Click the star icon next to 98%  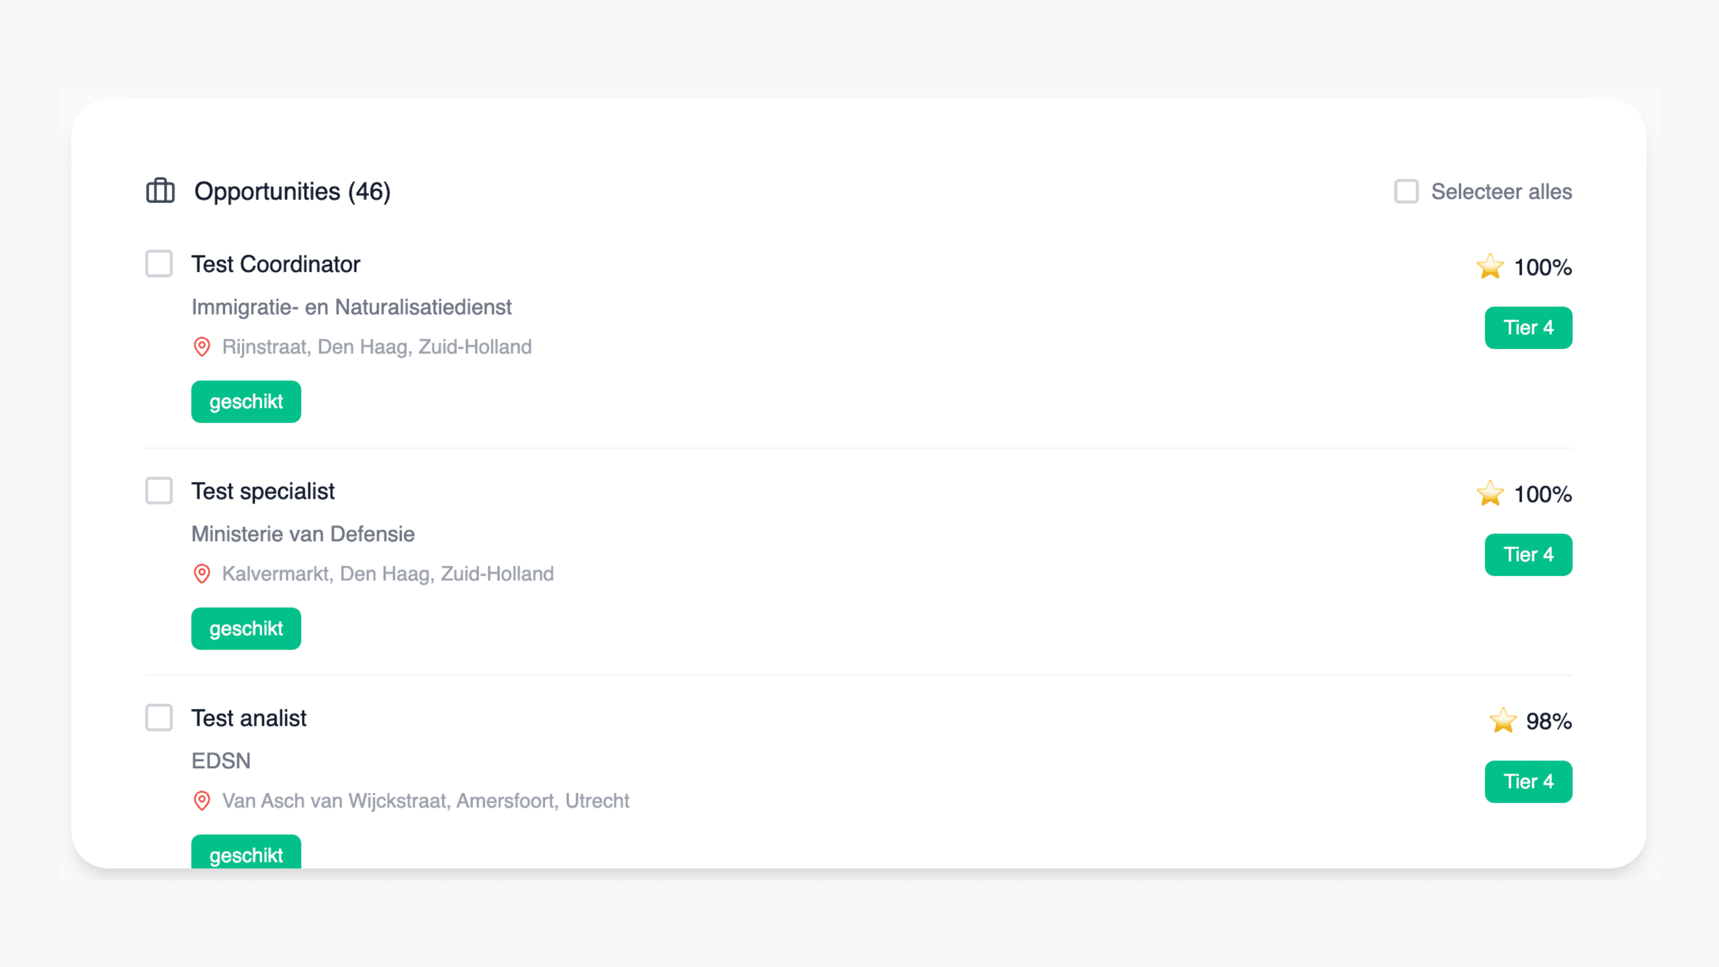point(1503,720)
